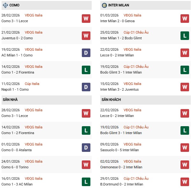Screen dimensions: 191x188
Task: Select the SÂN KHÁCH section header
Action: coord(112,100)
